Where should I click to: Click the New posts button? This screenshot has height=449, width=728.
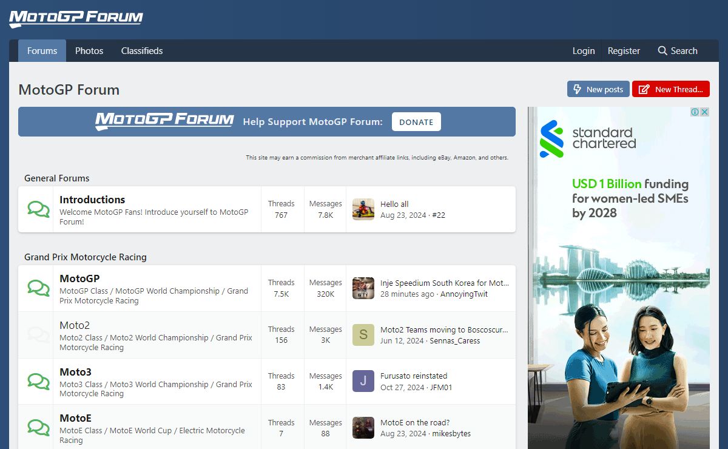598,89
